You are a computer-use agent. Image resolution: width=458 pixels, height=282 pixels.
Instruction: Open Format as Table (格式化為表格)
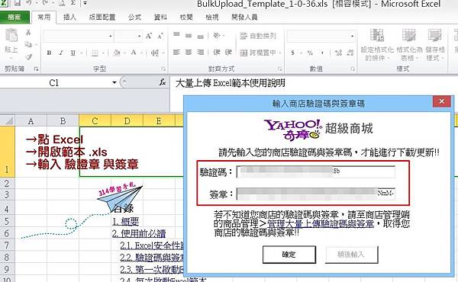[409, 45]
